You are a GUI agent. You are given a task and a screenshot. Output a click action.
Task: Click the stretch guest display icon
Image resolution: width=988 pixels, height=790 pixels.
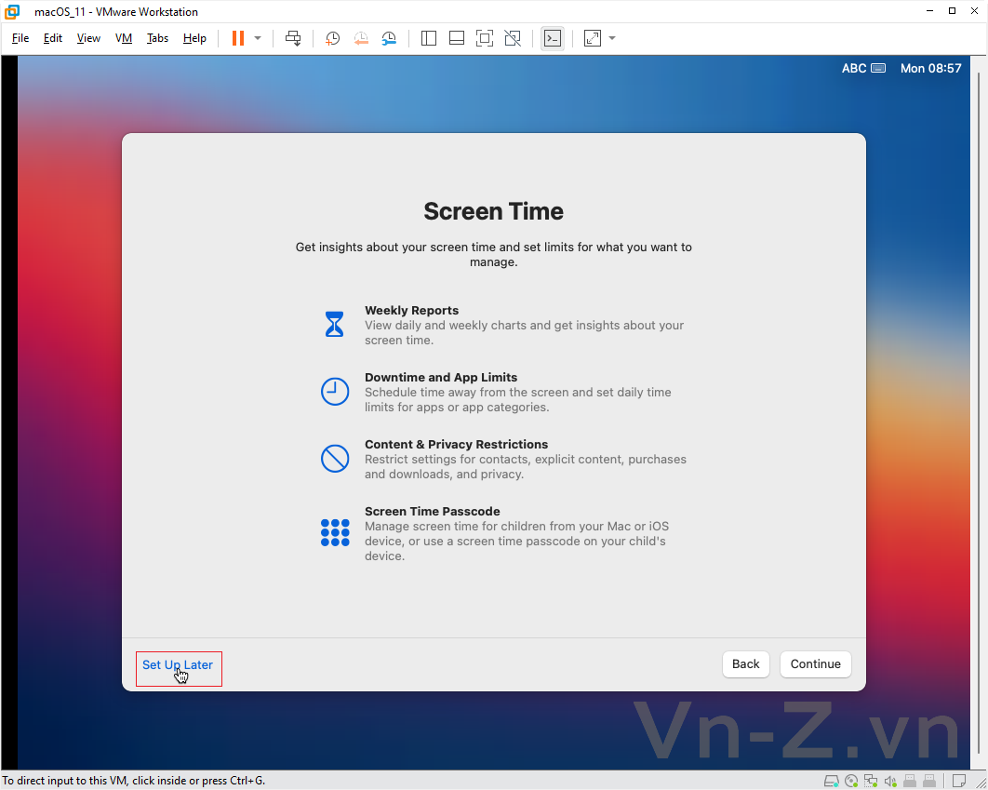[x=593, y=38]
